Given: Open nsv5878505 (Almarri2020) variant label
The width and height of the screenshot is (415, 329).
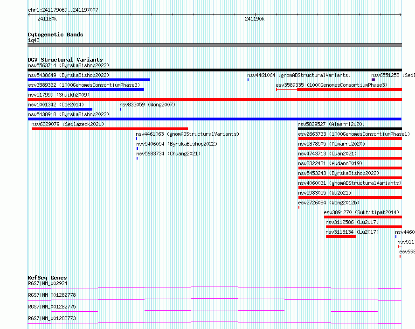Looking at the screenshot, I should [332, 144].
